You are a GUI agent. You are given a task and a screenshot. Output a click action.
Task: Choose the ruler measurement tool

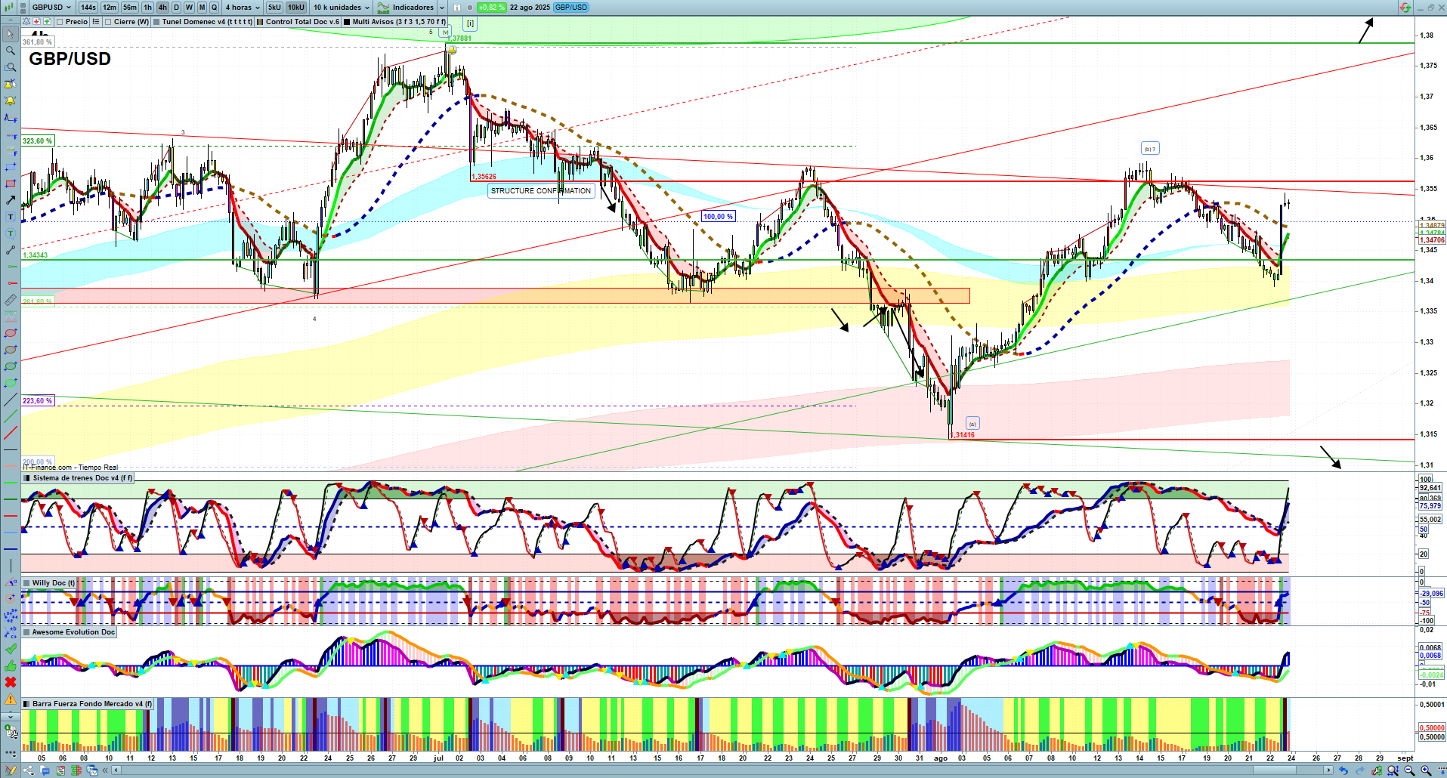[11, 300]
